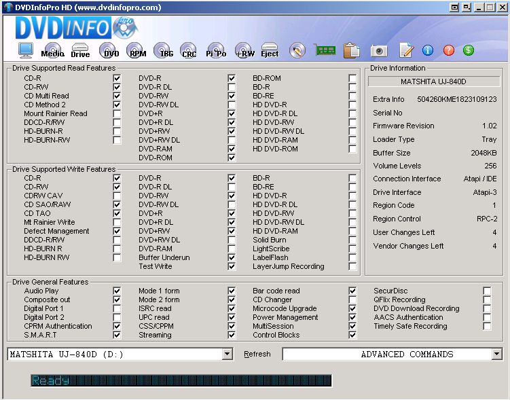510x400 pixels.
Task: Select the Drive toolbar icon
Action: [x=80, y=50]
